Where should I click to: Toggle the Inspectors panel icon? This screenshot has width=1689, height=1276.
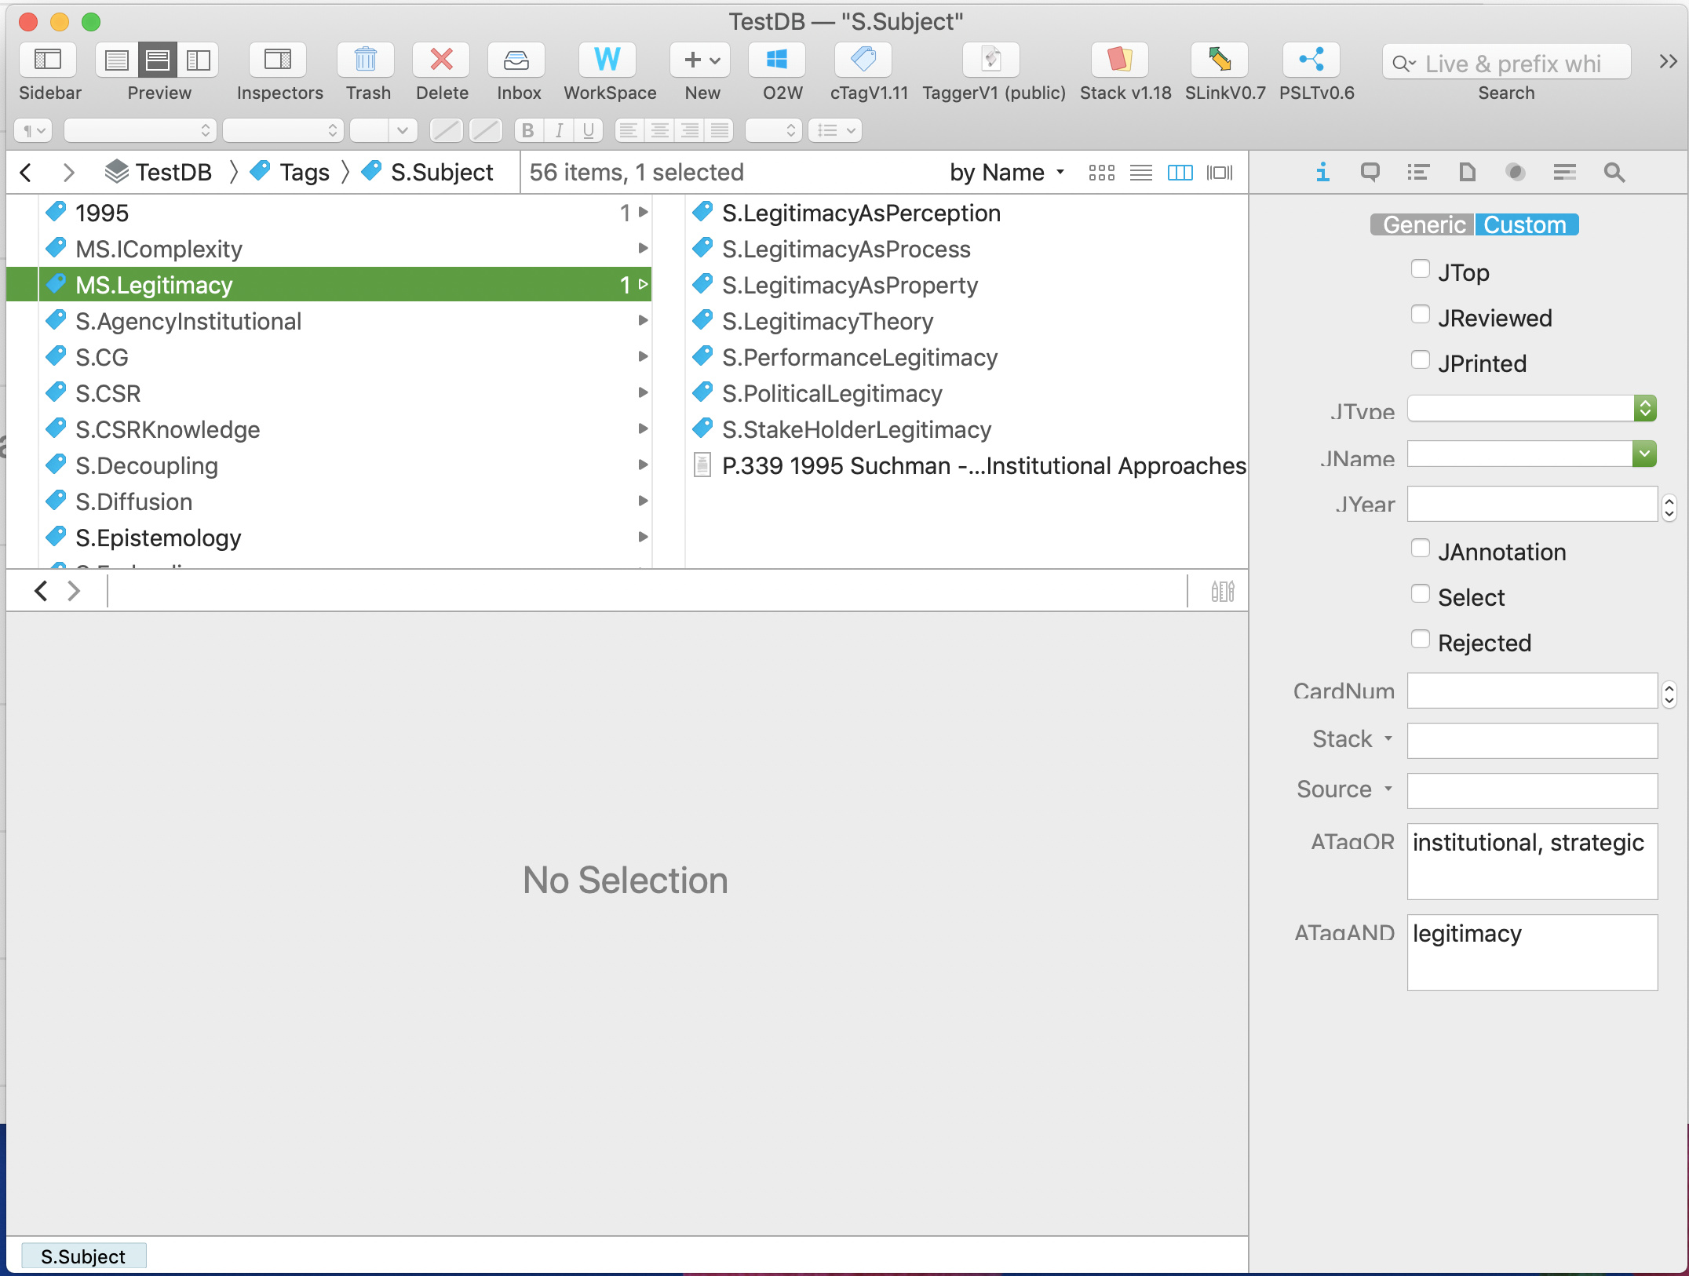coord(278,60)
